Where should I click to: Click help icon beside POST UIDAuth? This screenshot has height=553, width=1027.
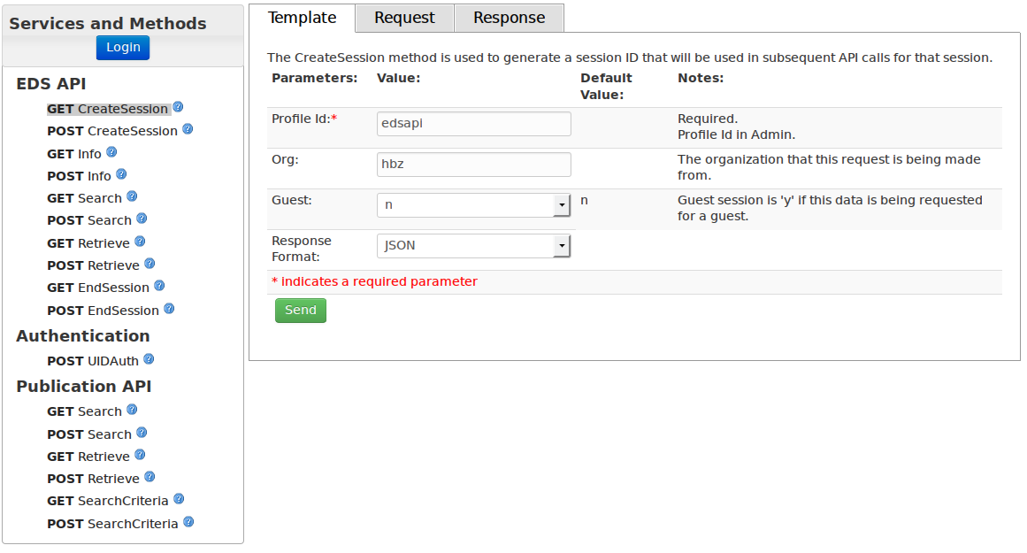pos(149,359)
